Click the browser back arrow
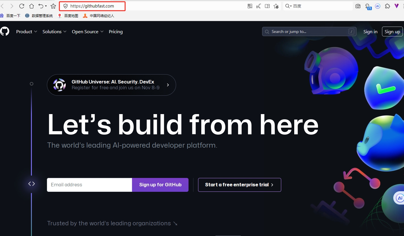 point(2,6)
